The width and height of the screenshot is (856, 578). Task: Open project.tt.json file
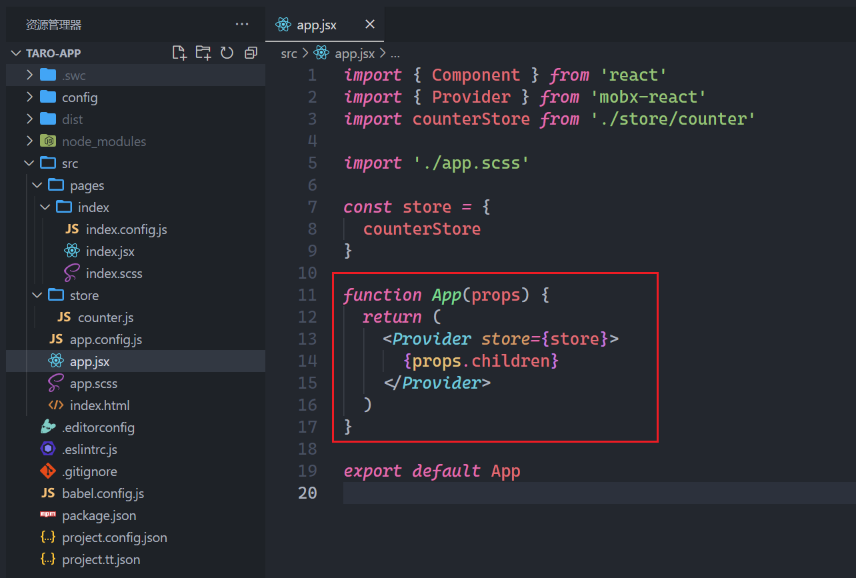coord(101,559)
